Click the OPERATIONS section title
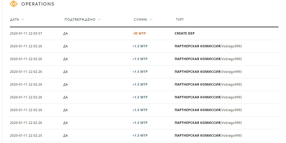 pyautogui.click(x=38, y=4)
